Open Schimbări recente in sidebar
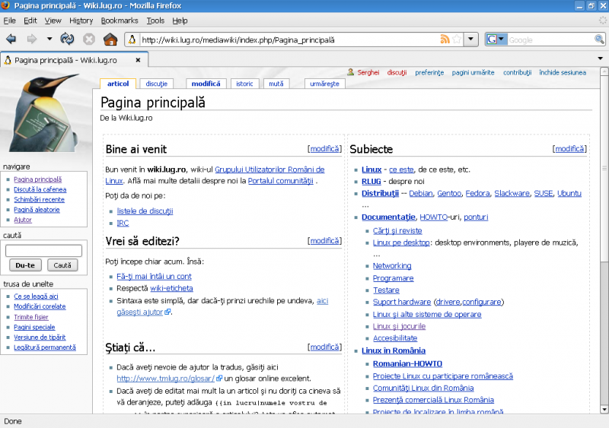The image size is (609, 428). [40, 199]
